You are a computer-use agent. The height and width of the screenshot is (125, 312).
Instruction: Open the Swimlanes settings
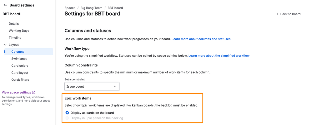19,59
